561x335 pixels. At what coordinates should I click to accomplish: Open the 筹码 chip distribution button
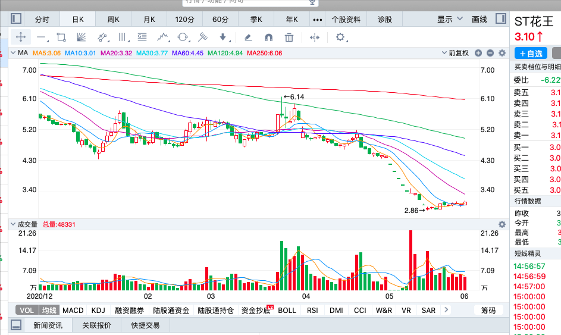pyautogui.click(x=488, y=310)
